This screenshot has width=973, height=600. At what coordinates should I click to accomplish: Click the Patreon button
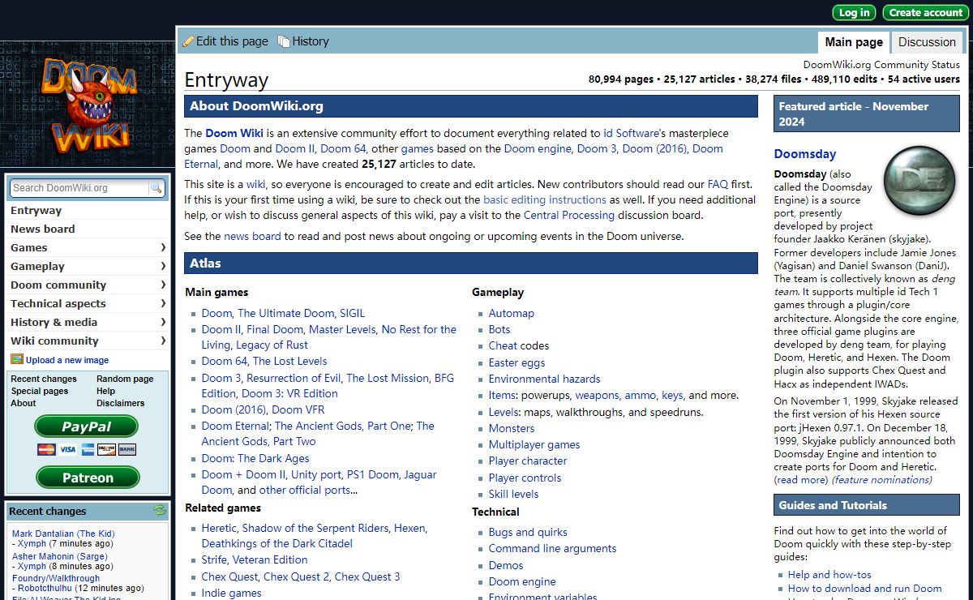tap(87, 478)
